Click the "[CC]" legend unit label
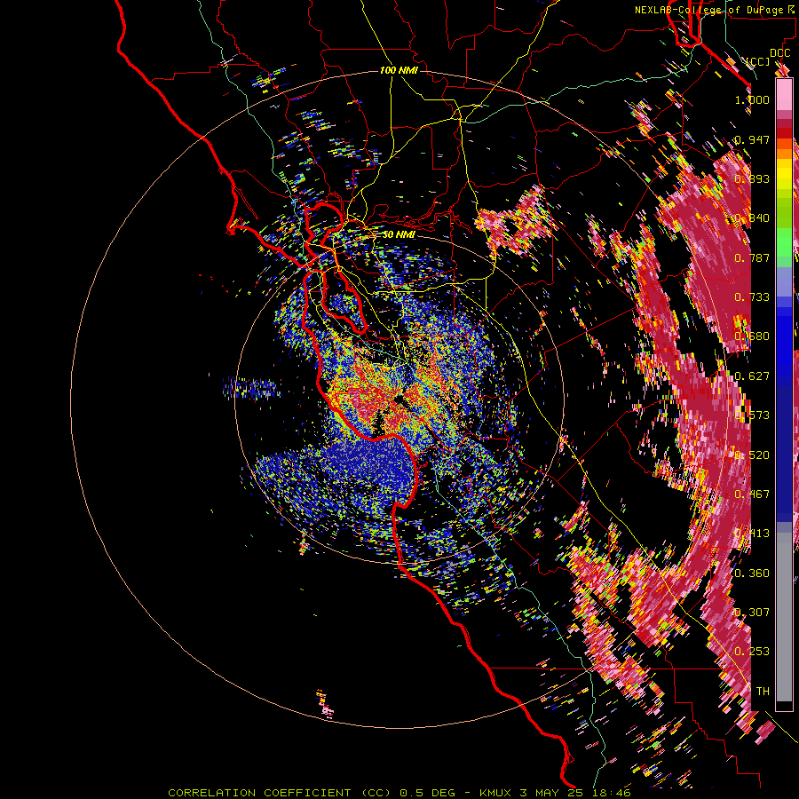The image size is (799, 799). point(758,62)
